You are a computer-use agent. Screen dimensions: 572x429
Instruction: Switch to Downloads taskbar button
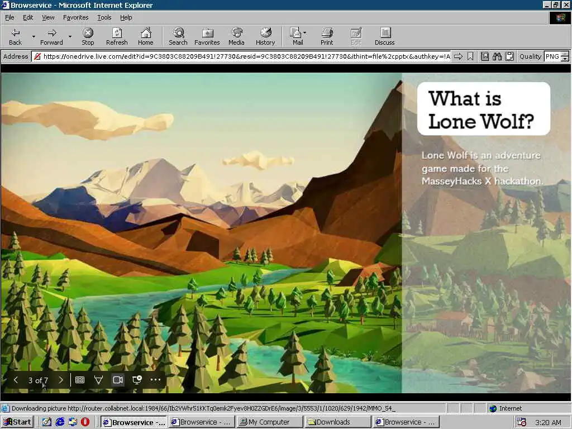(338, 422)
